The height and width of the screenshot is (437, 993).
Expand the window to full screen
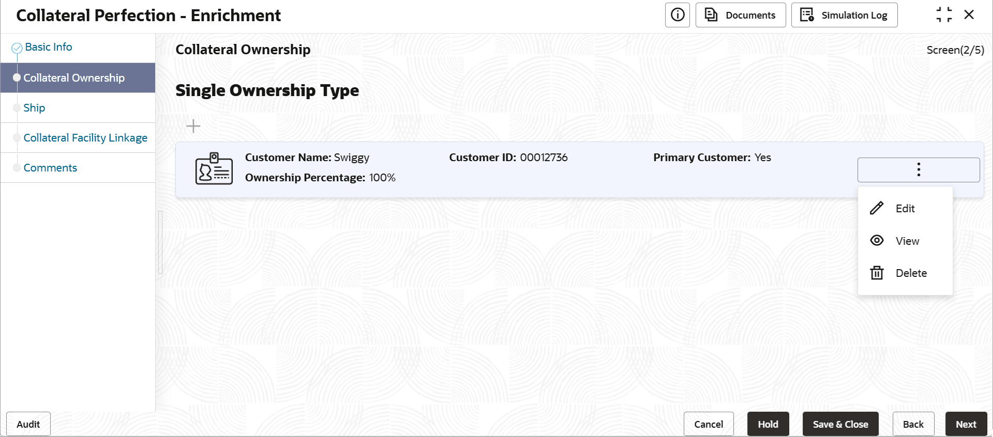(944, 14)
